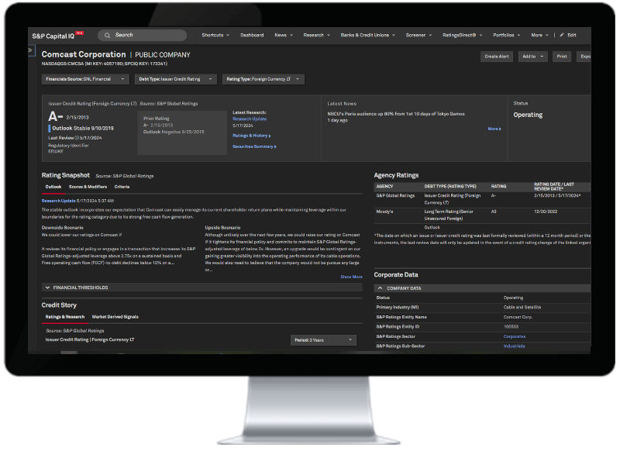Go to the S&P Capital IQ home logo
620x451 pixels.
[57, 36]
